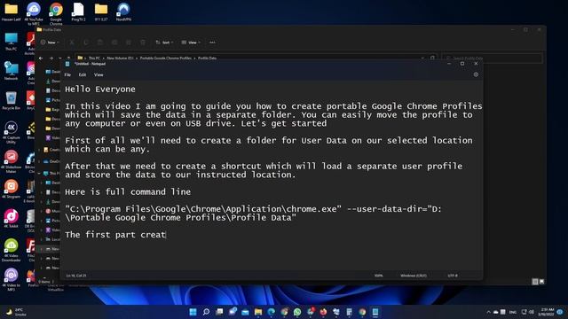Switch to Notepad on the taskbar

click(375, 312)
